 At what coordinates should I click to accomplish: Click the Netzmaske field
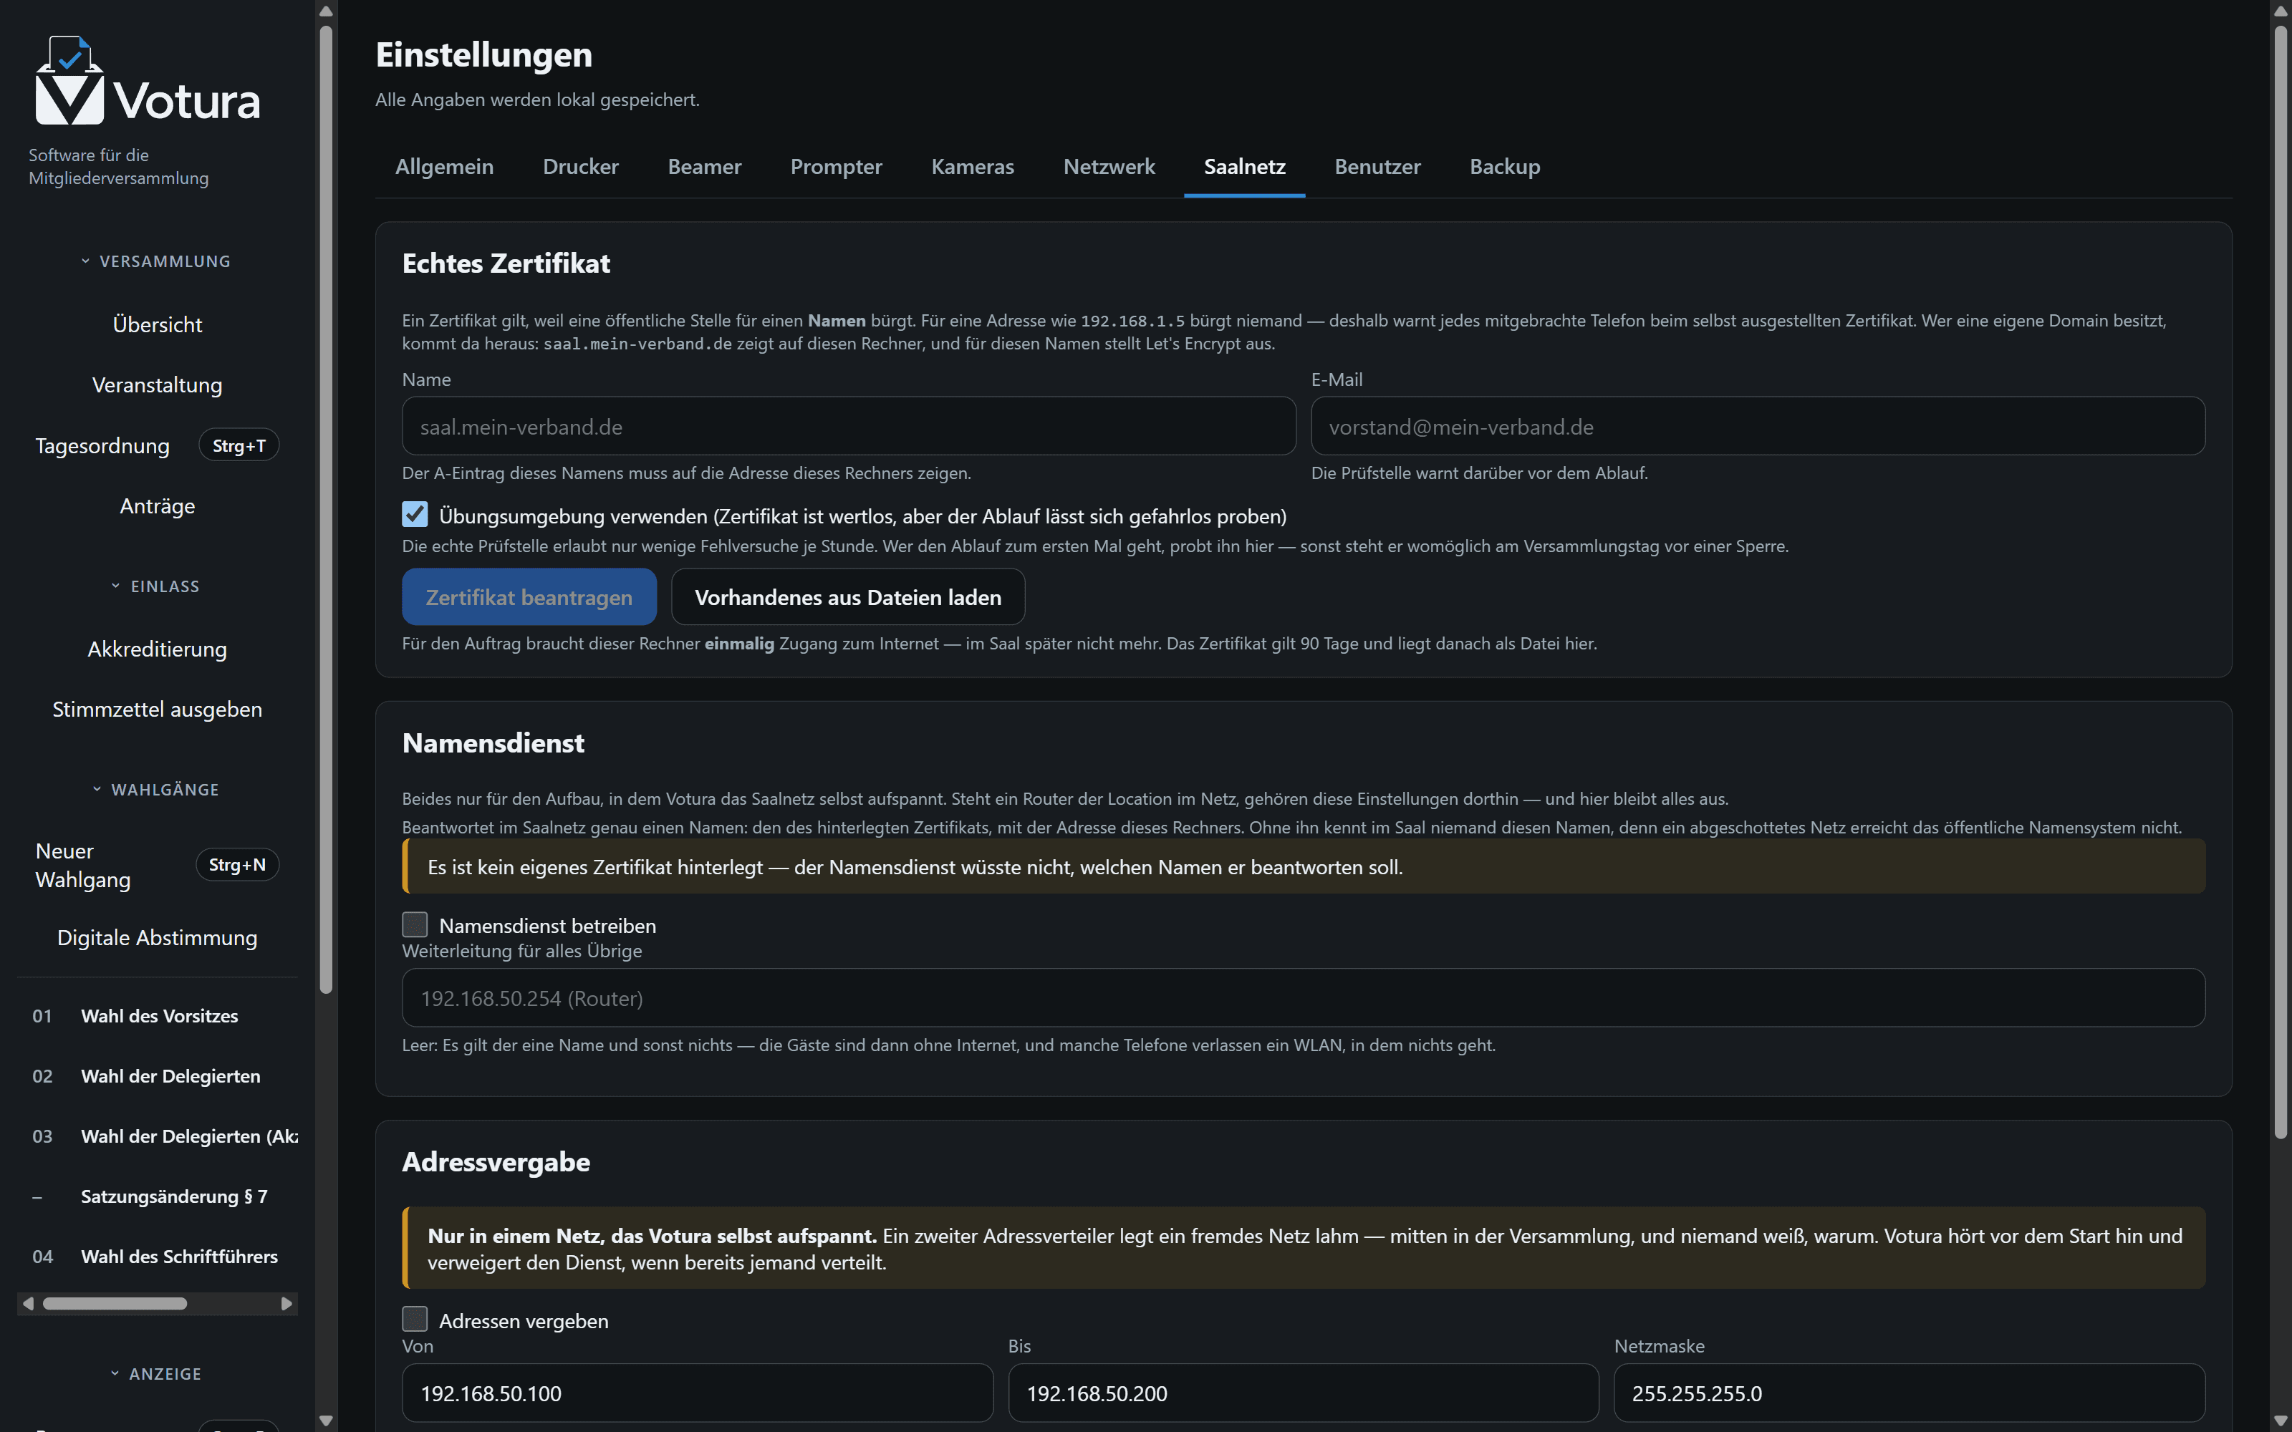coord(1910,1392)
